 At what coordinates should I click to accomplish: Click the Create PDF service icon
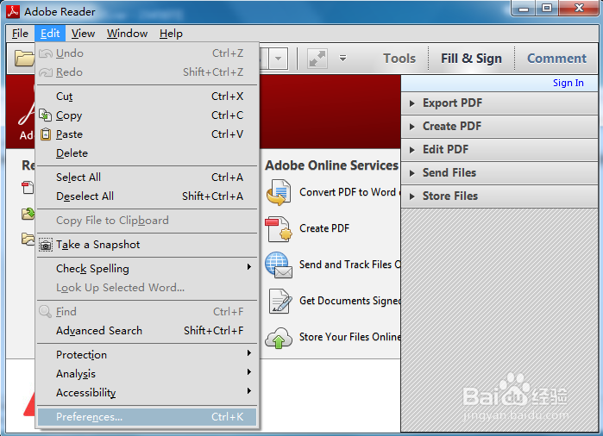click(x=279, y=228)
